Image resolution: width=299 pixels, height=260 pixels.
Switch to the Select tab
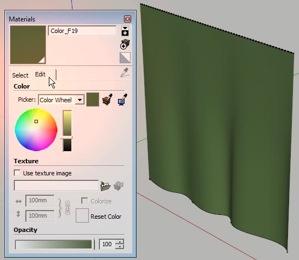click(x=20, y=75)
